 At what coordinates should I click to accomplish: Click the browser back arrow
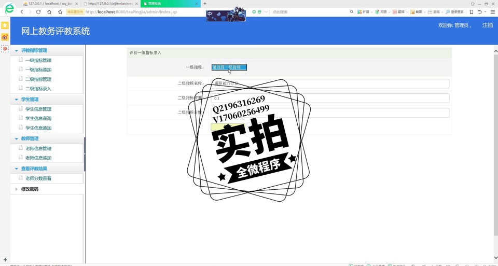[22, 12]
